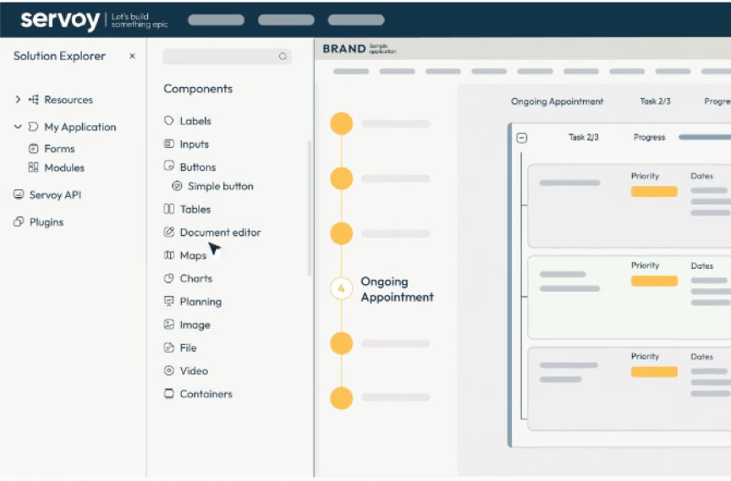
Task: Click the Planning component icon
Action: (169, 302)
